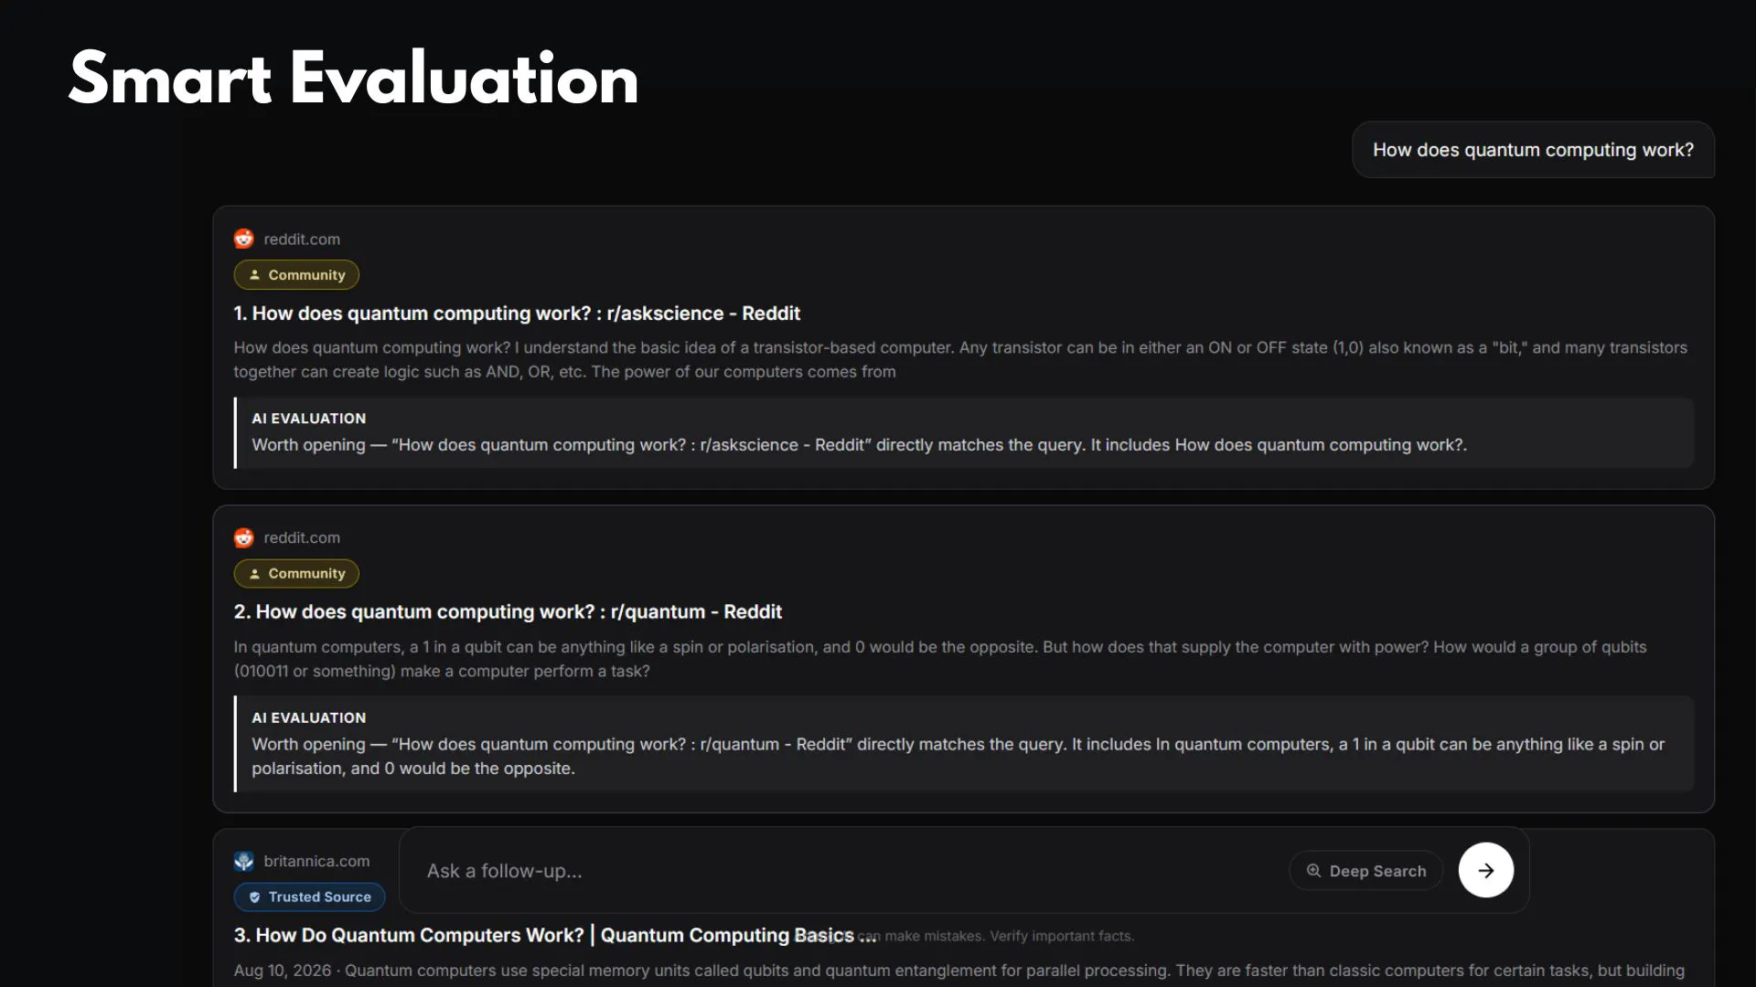Click the r/askscience 'Worth opening' evaluation text
The width and height of the screenshot is (1756, 987).
(x=859, y=445)
